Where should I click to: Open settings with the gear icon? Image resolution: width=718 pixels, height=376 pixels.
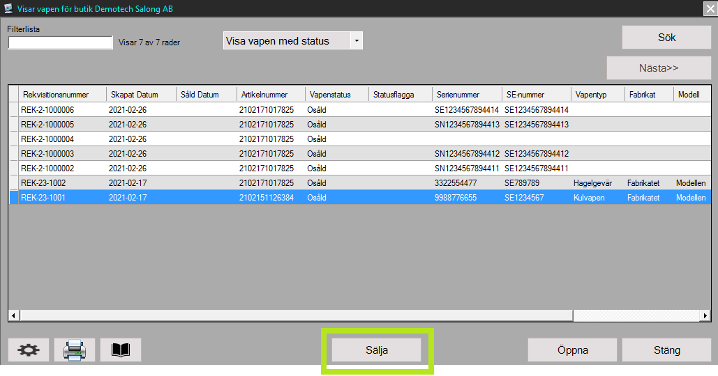pyautogui.click(x=29, y=350)
